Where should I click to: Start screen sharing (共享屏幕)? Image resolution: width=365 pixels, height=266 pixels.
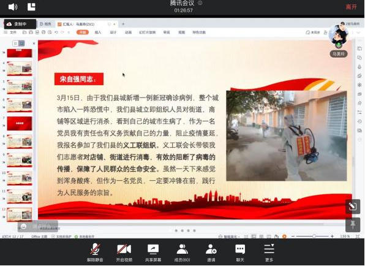point(153,253)
